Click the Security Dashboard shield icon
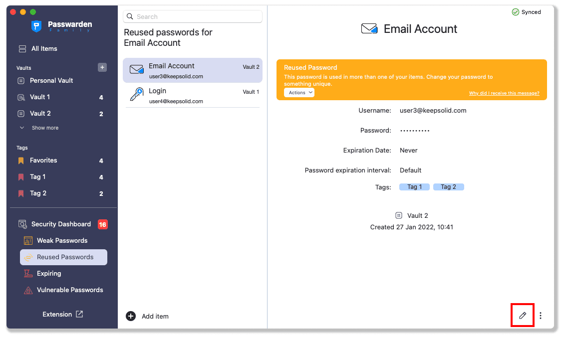This screenshot has width=565, height=339. coord(22,224)
